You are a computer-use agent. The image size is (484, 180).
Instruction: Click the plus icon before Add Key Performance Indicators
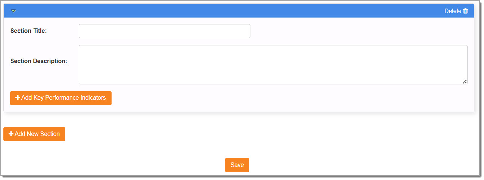(x=18, y=98)
